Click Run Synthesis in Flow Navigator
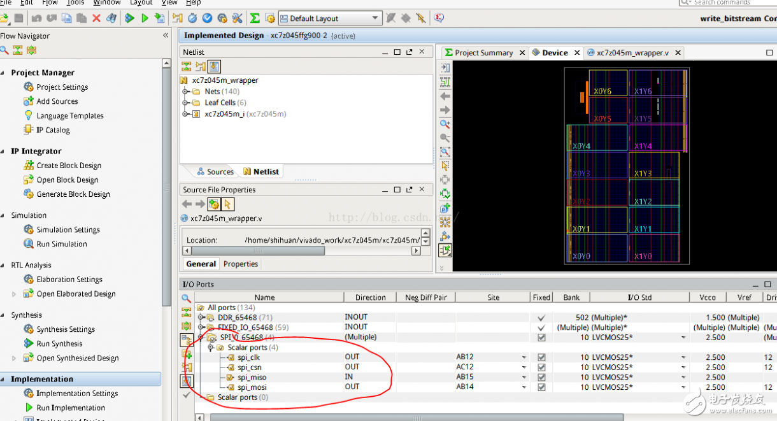This screenshot has height=421, width=777. point(59,344)
